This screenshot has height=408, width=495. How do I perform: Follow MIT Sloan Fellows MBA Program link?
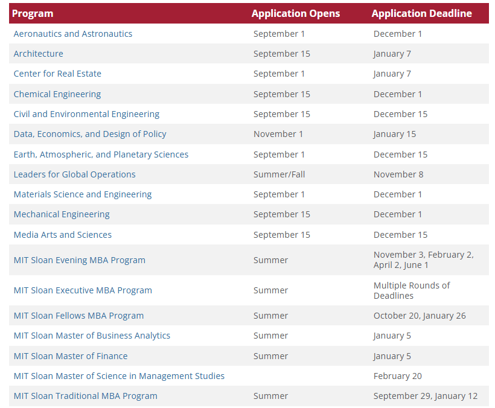78,316
